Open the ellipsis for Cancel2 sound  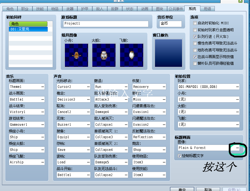(88, 112)
